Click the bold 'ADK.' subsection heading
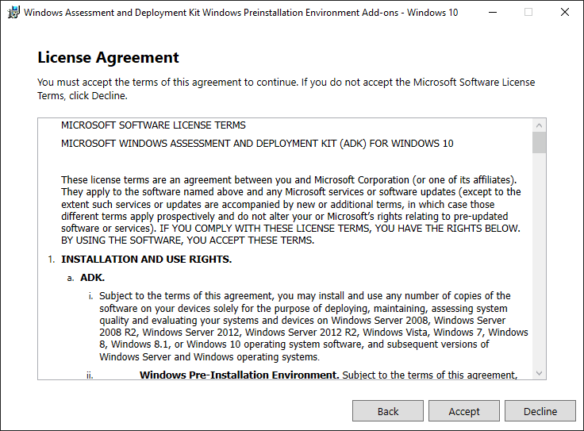The height and width of the screenshot is (431, 584). click(x=92, y=278)
